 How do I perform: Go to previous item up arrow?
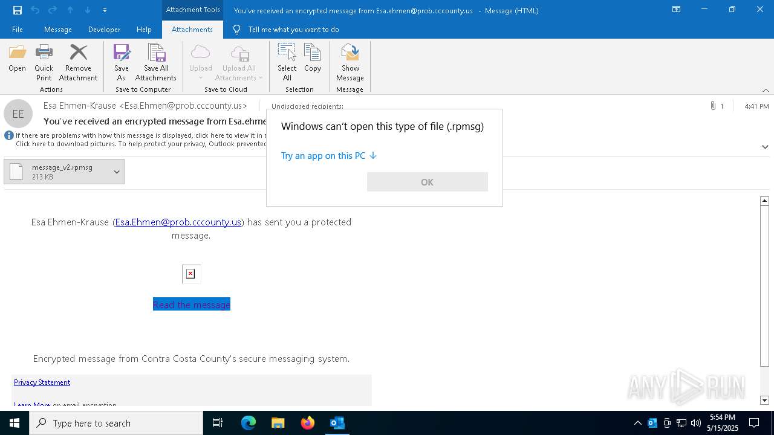(70, 10)
